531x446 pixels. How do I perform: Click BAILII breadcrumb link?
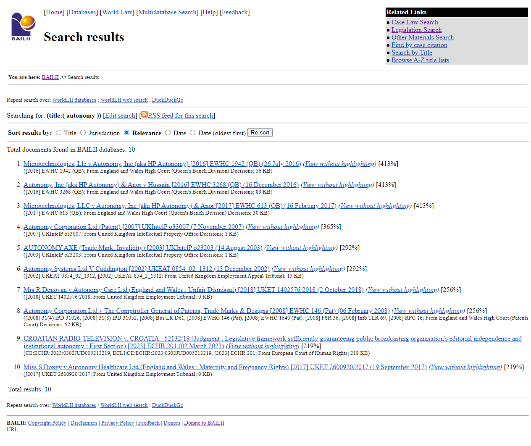tap(50, 77)
